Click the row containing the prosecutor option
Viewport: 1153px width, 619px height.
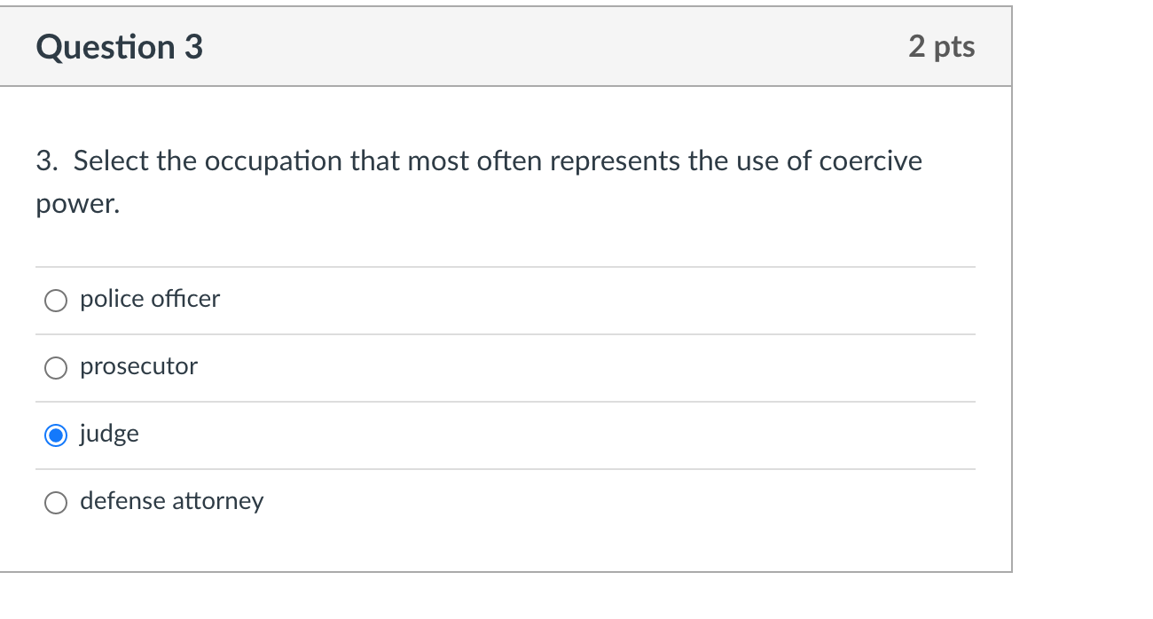506,367
